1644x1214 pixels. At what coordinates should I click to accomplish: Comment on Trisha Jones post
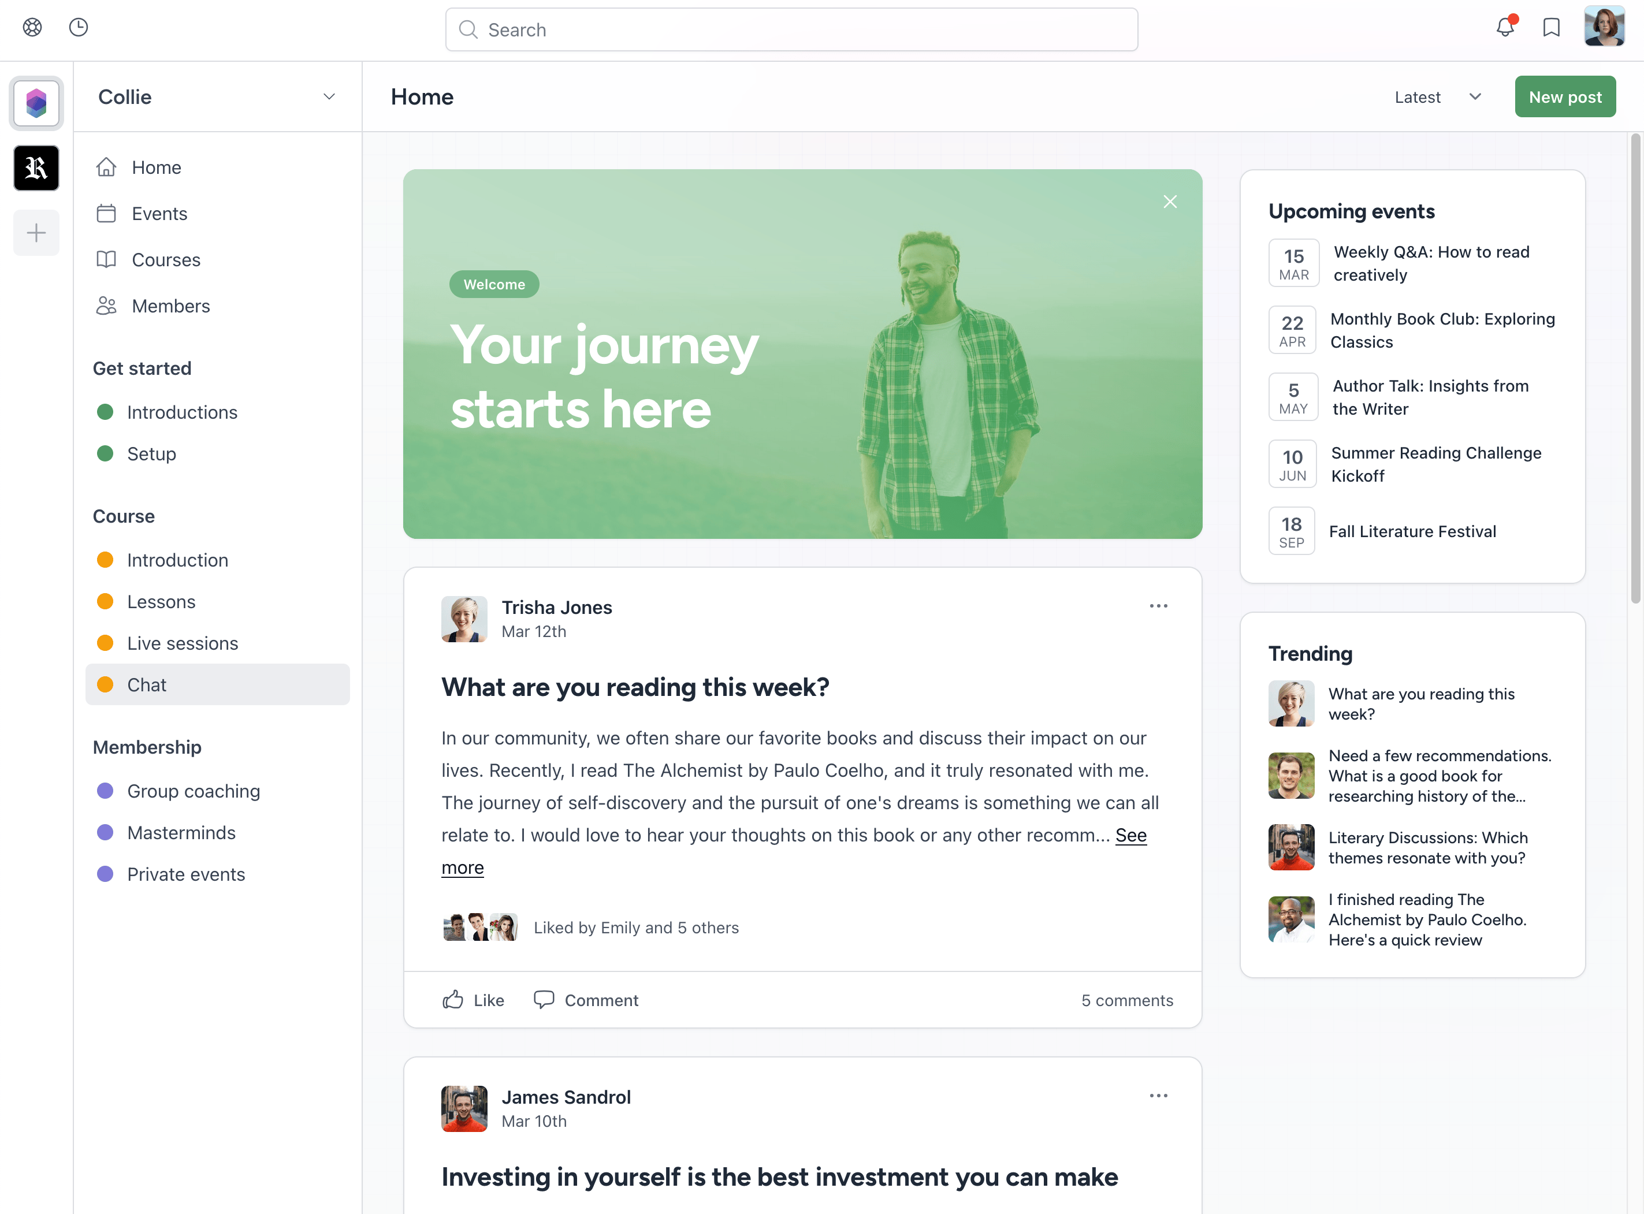coord(586,1000)
